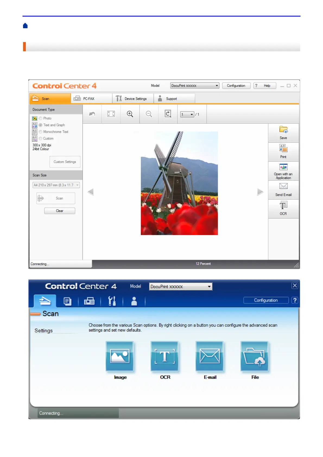Click the Monochrome Text document type icon
323x457 pixels.
click(x=34, y=132)
